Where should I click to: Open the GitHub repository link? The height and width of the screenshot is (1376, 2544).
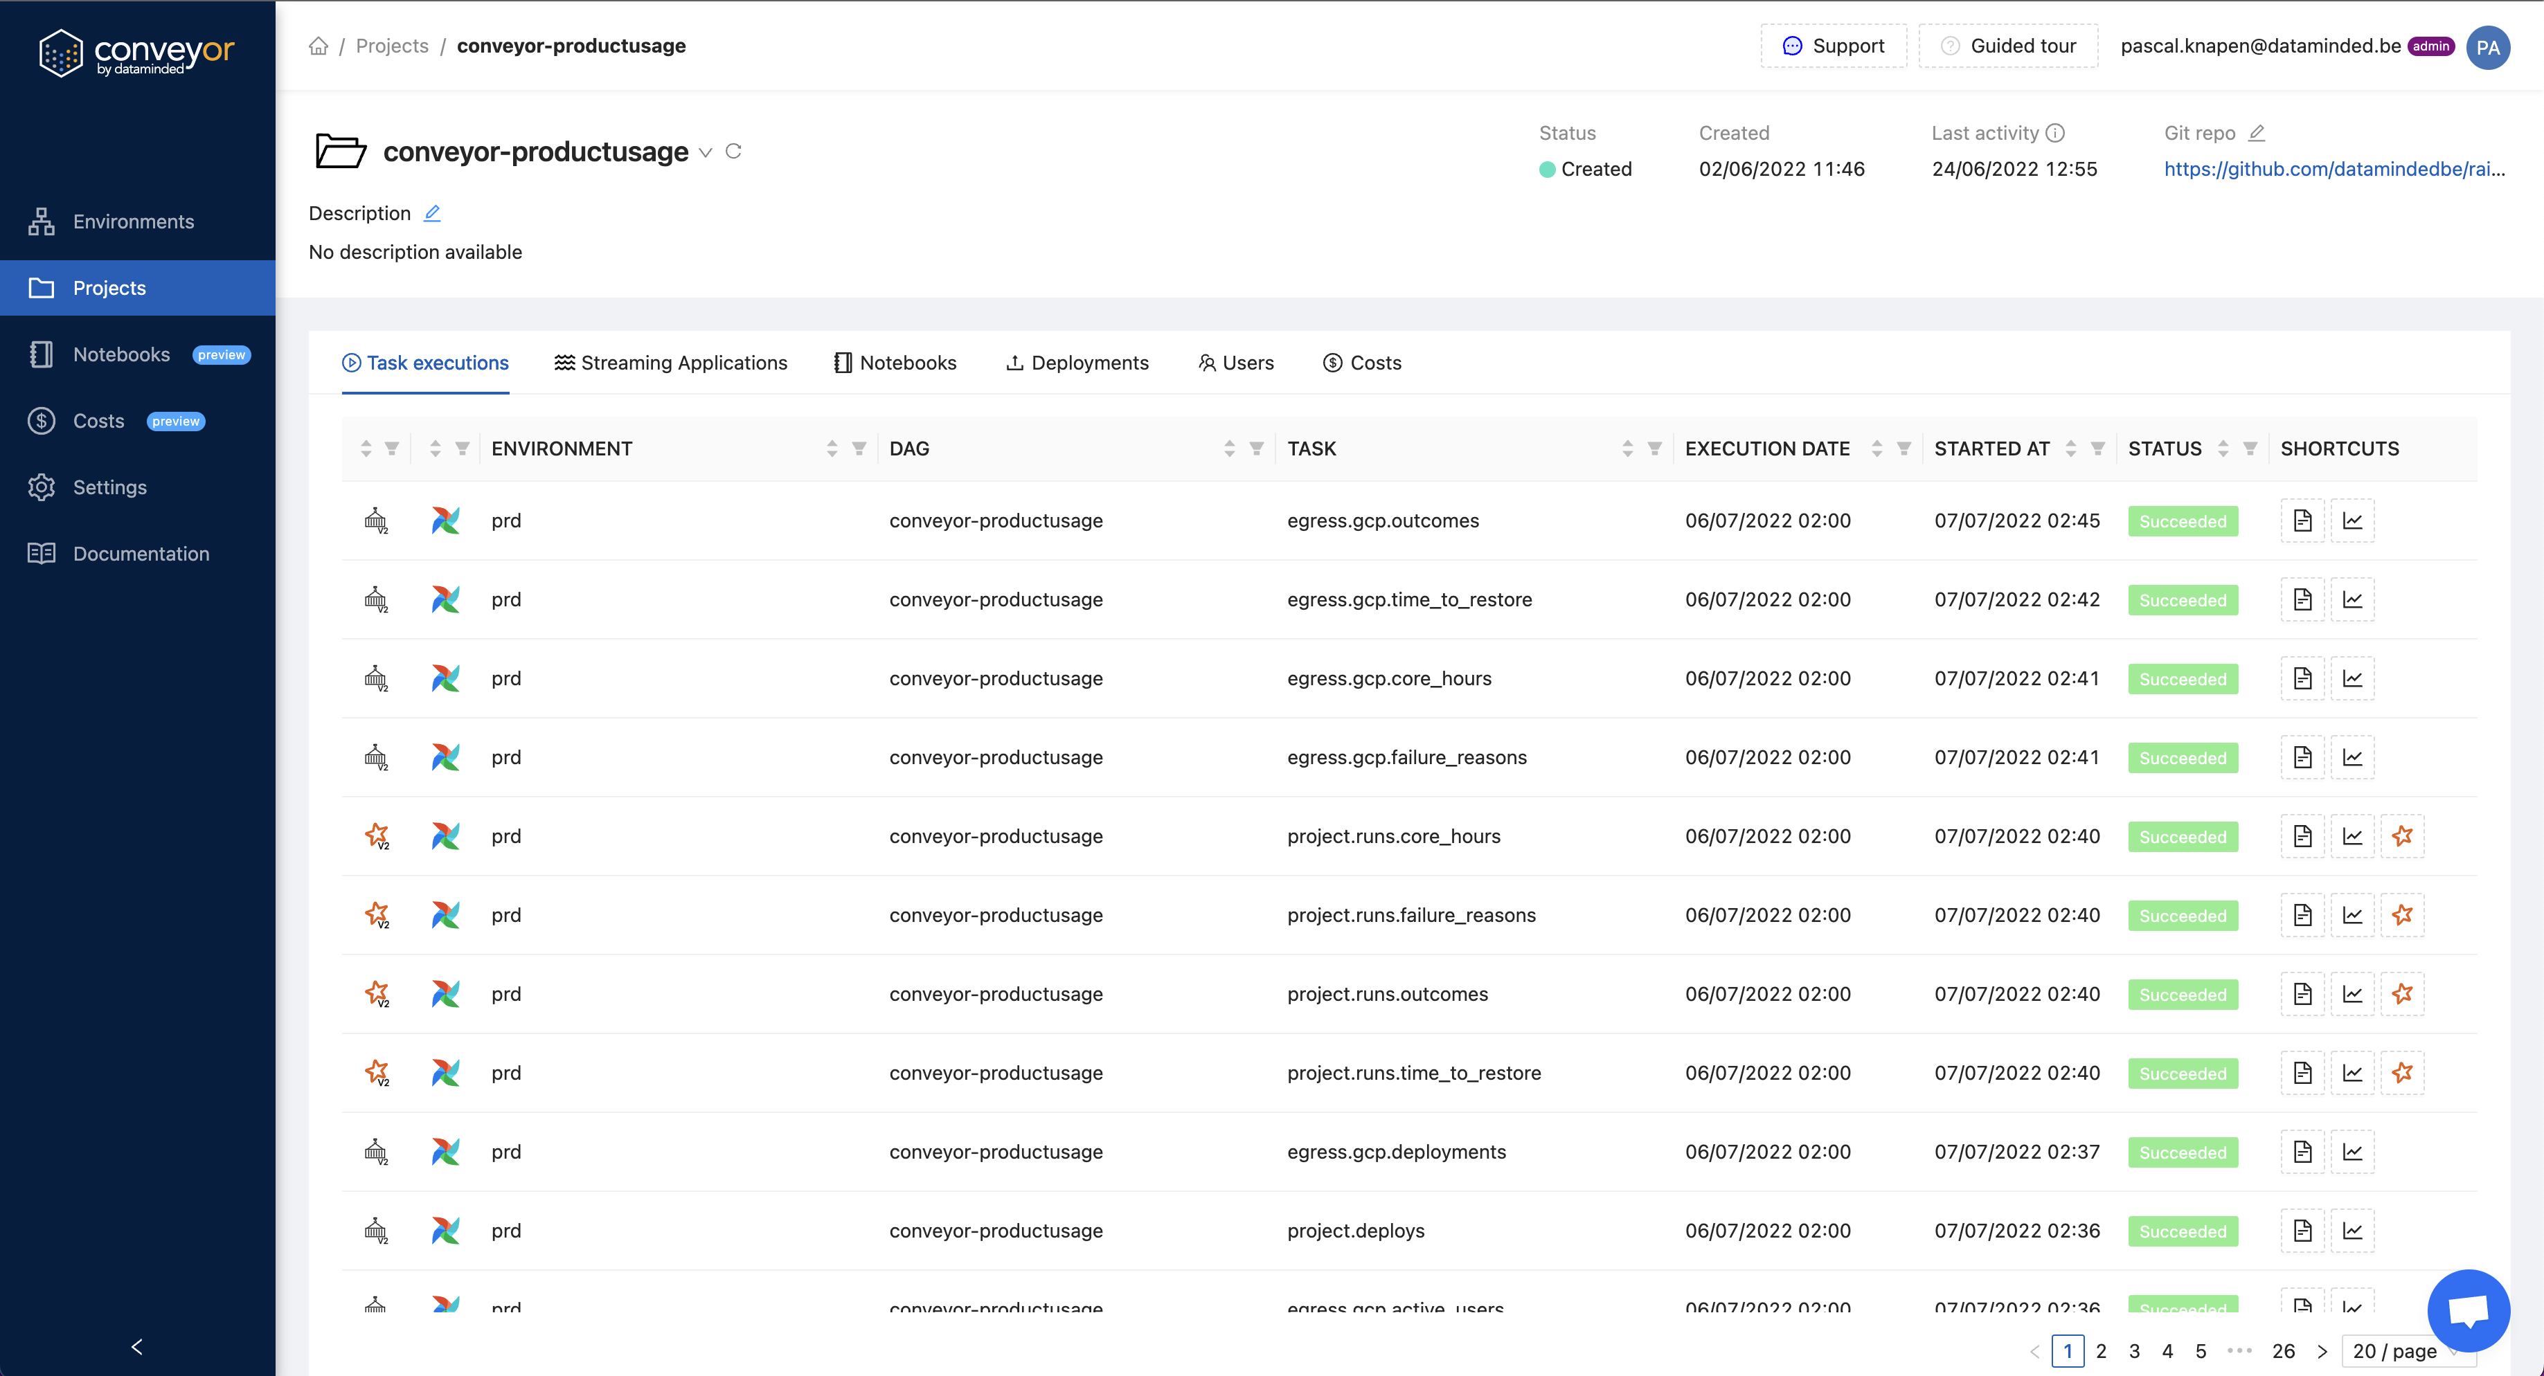coord(2334,169)
